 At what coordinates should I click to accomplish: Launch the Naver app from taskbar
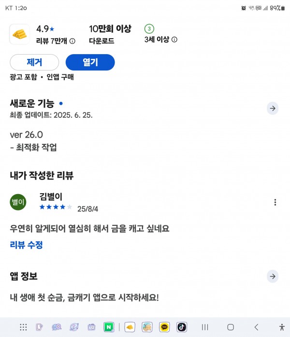(x=109, y=327)
